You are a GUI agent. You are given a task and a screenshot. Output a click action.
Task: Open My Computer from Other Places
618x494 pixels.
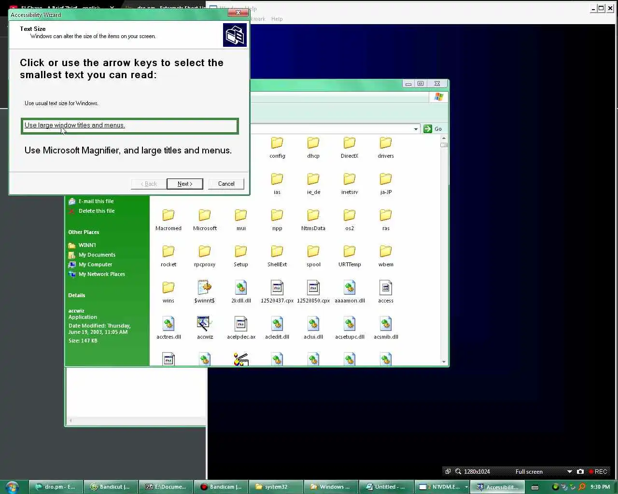(x=95, y=264)
